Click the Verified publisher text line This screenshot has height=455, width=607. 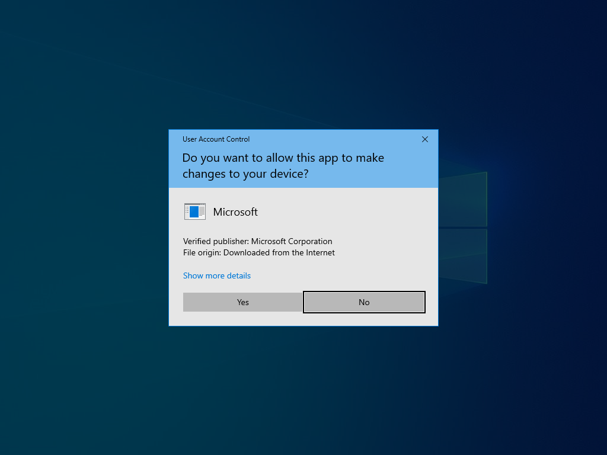click(257, 241)
